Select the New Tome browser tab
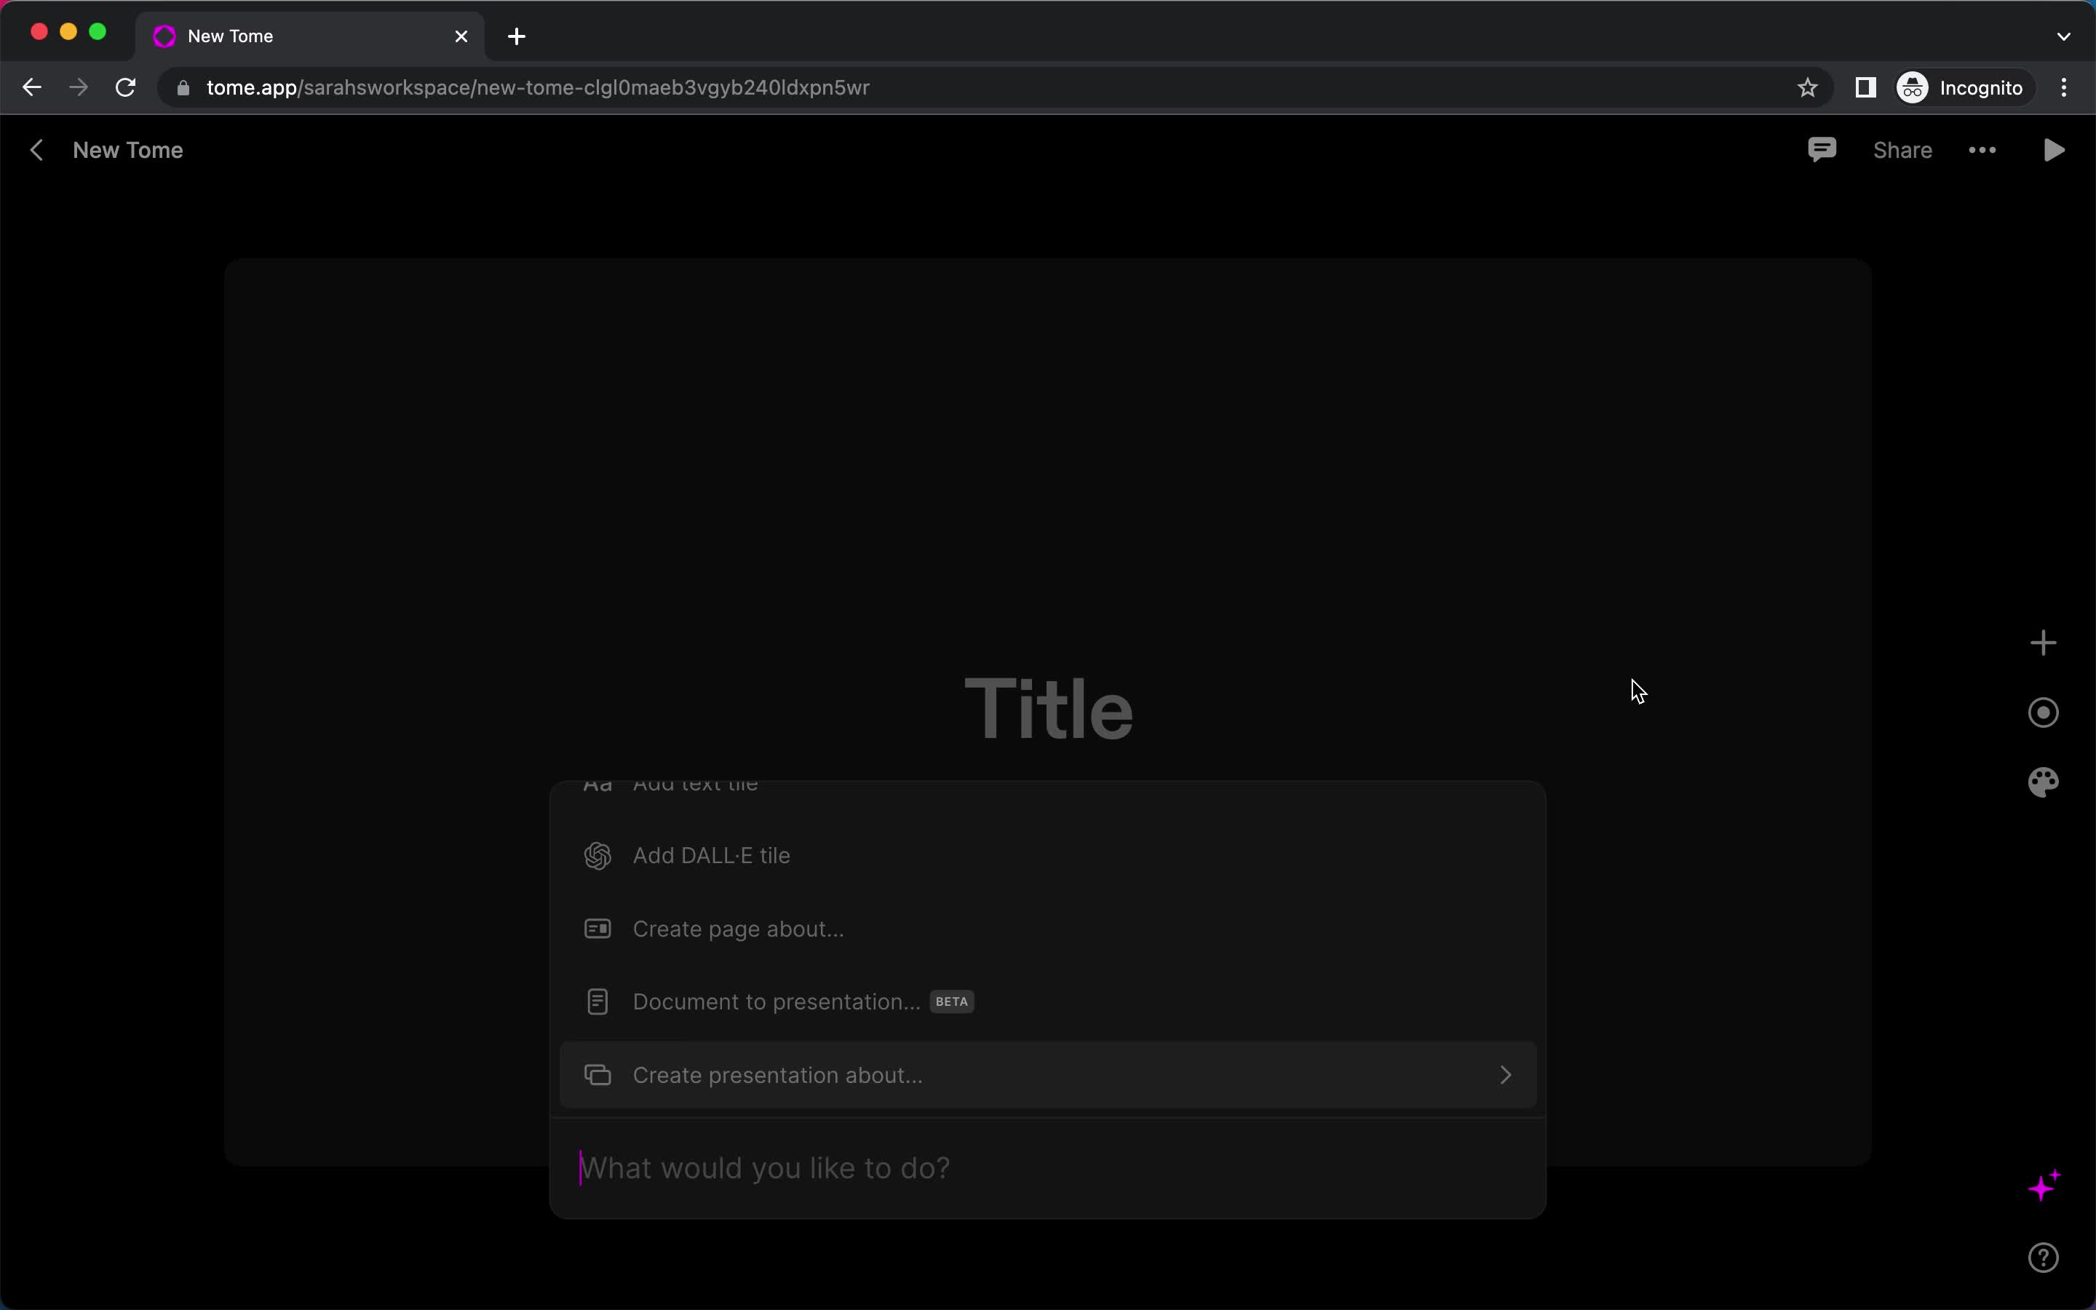 (x=310, y=36)
